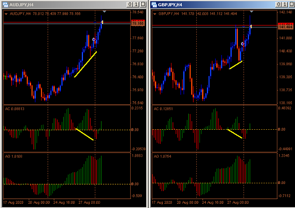Click the GBPJPY window title bar chart icon

(x=154, y=5)
